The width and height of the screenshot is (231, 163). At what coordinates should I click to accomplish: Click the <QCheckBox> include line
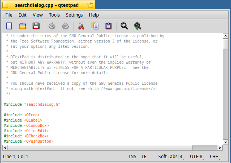point(26,136)
